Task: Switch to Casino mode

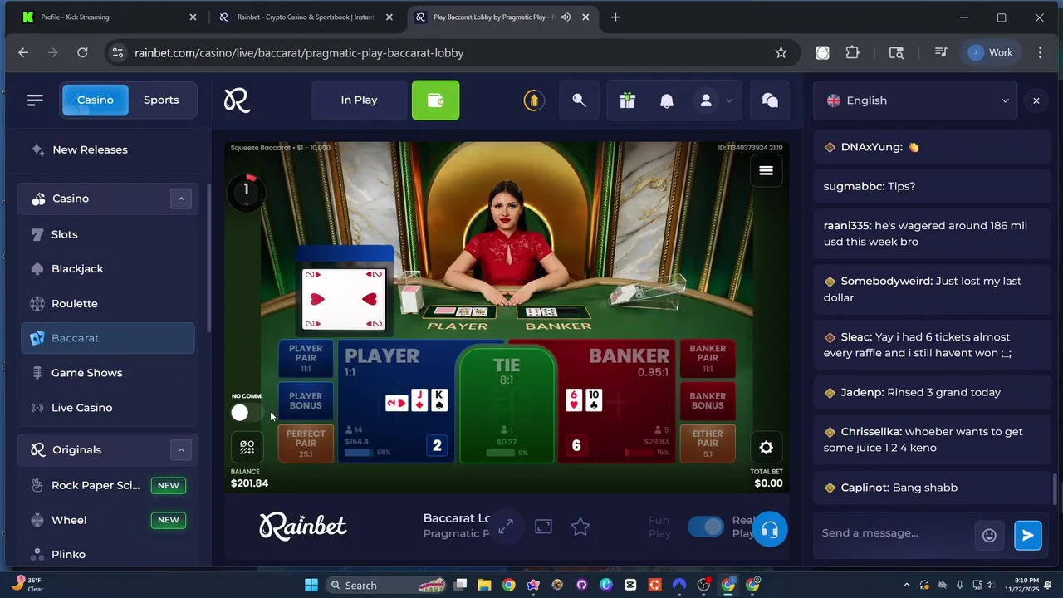Action: pyautogui.click(x=96, y=100)
